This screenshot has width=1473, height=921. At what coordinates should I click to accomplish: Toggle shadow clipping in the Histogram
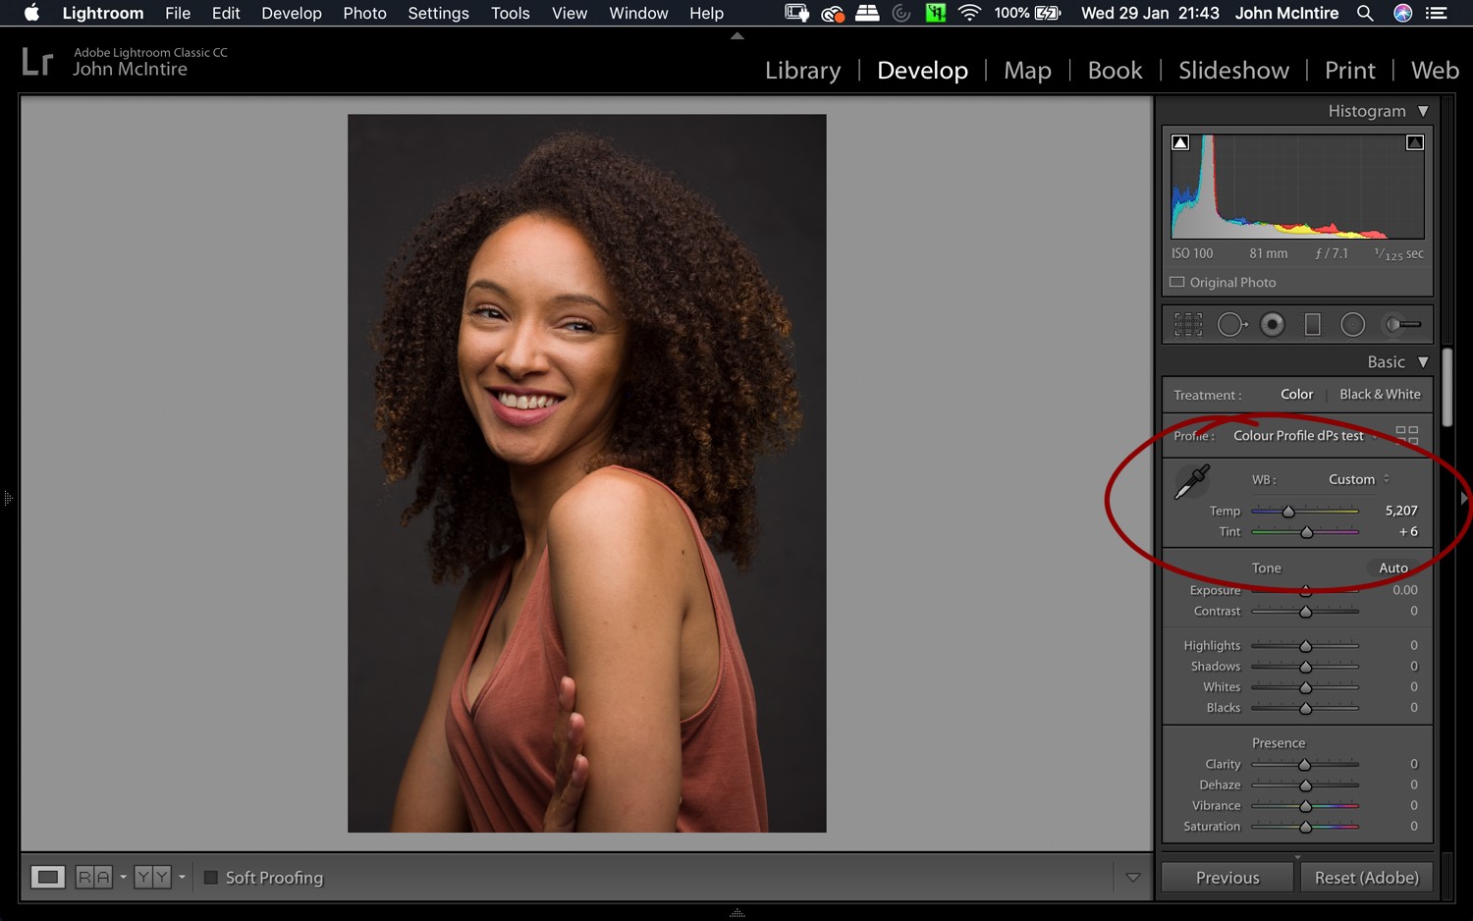pos(1179,141)
